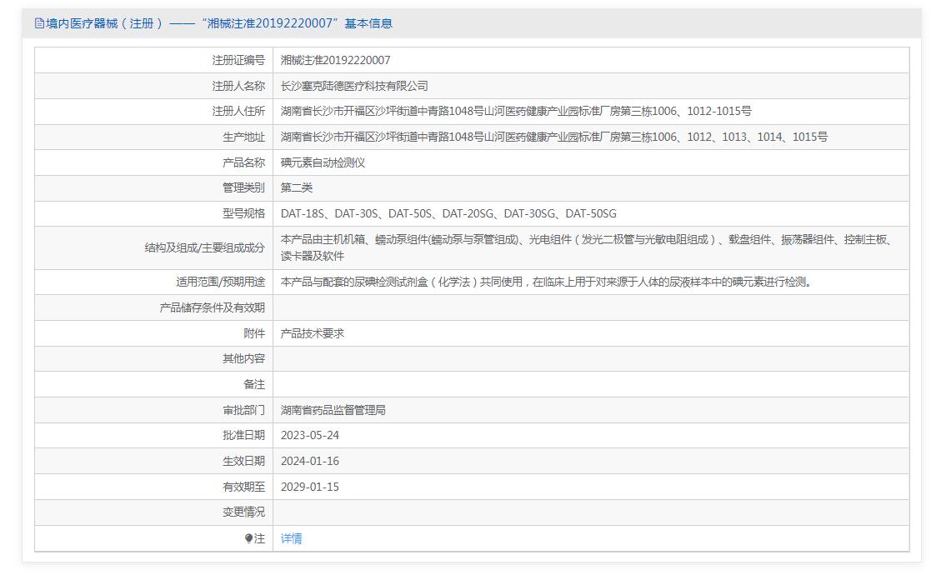This screenshot has width=946, height=580.
Task: Select intended use text starting 本产品与配套的尿碘
Action: 546,282
